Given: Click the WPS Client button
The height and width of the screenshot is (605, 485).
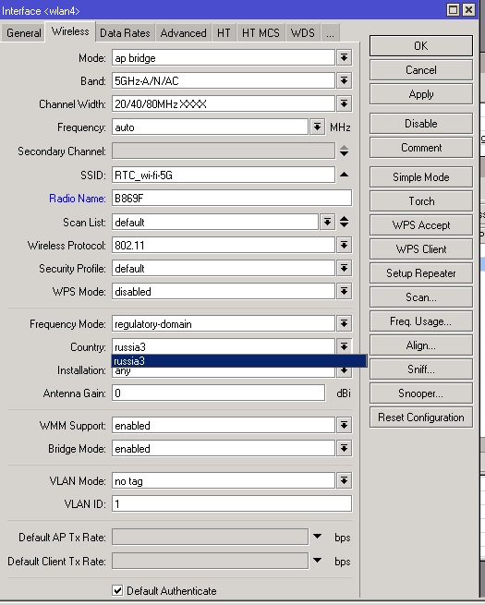Looking at the screenshot, I should pos(421,248).
